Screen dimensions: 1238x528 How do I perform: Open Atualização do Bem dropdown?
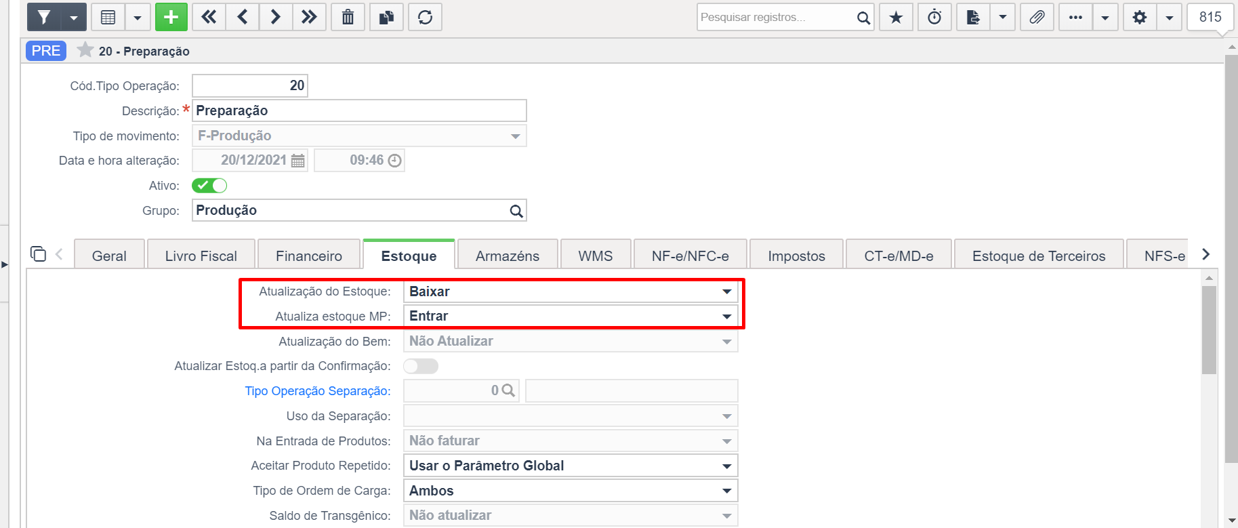click(x=571, y=342)
